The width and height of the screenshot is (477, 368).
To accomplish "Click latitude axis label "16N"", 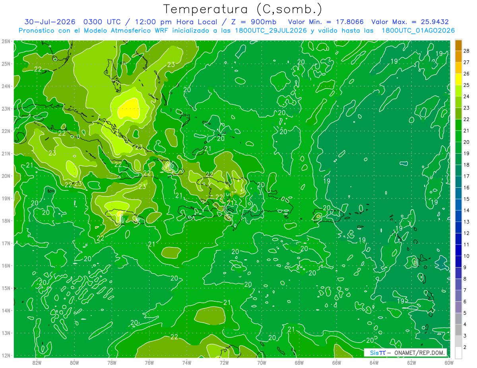I will 6,266.
